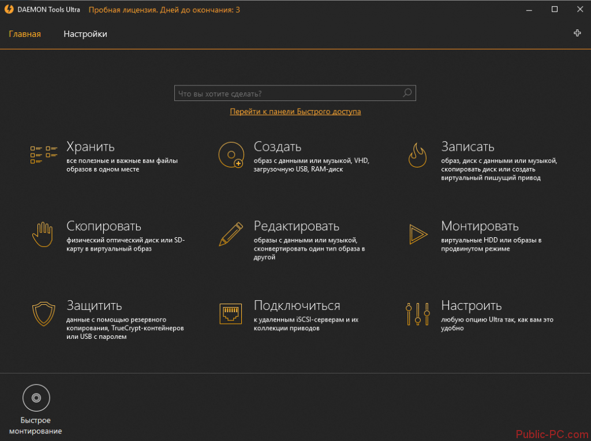The width and height of the screenshot is (591, 441).
Task: Click the Хранить list icon
Action: click(x=44, y=155)
